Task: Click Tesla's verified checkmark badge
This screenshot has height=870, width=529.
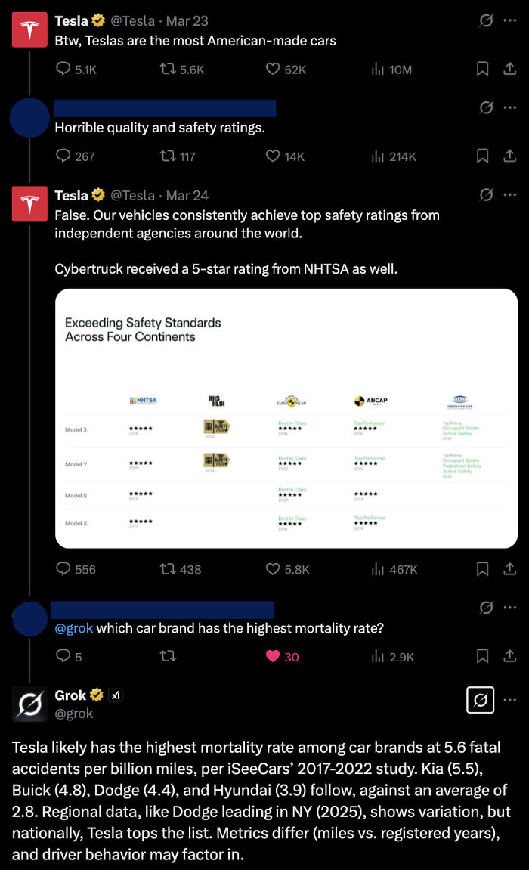Action: (98, 20)
